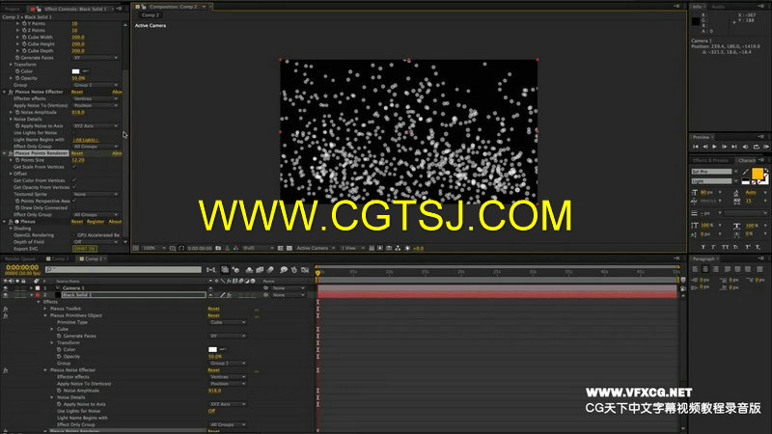772x434 pixels.
Task: Toggle Get Scale From Vertices checkbox
Action: pos(74,167)
